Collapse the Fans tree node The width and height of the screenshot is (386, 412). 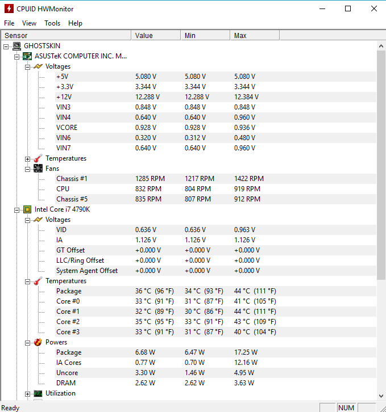pos(28,169)
